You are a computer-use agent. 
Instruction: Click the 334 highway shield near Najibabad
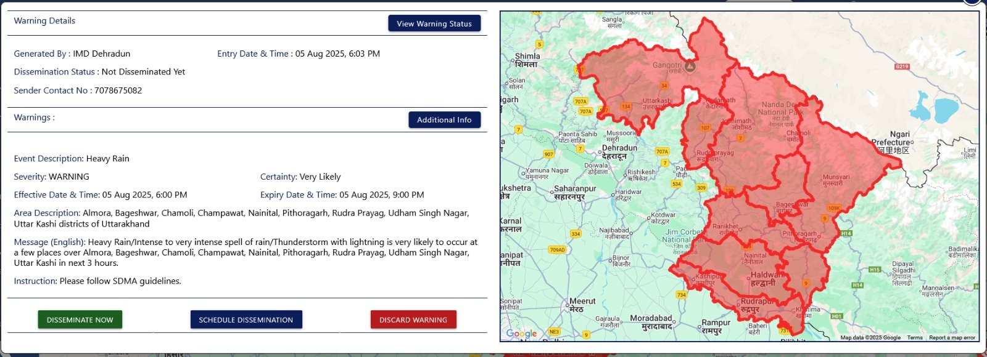point(576,234)
